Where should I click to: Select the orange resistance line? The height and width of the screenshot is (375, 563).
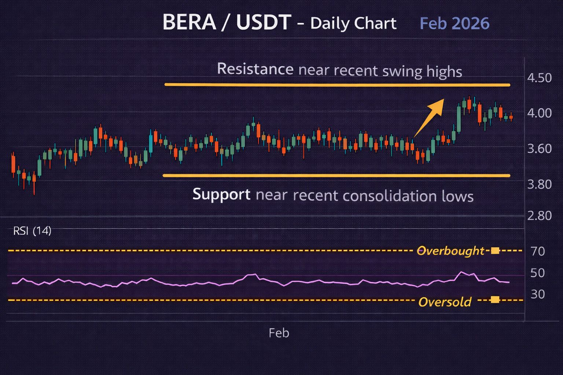pyautogui.click(x=337, y=85)
